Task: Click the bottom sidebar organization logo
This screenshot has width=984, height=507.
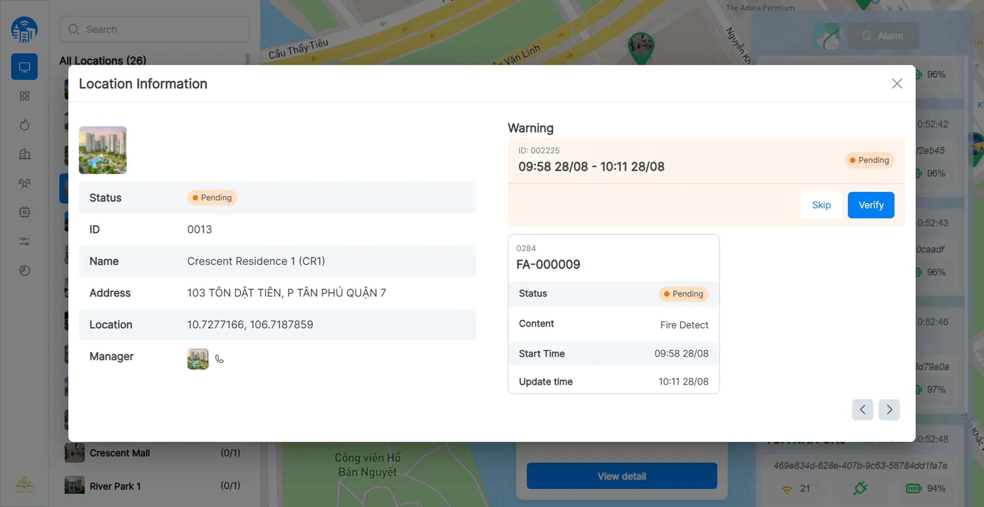Action: pos(24,484)
